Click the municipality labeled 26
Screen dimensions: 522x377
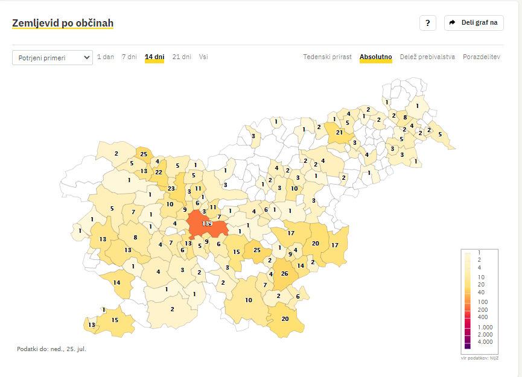tap(284, 274)
